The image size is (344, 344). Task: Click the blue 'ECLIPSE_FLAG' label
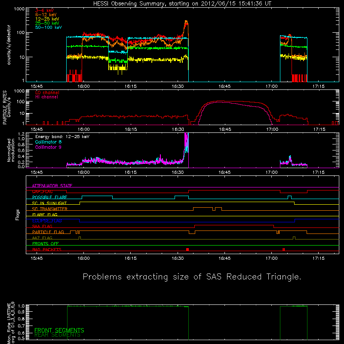point(47,221)
